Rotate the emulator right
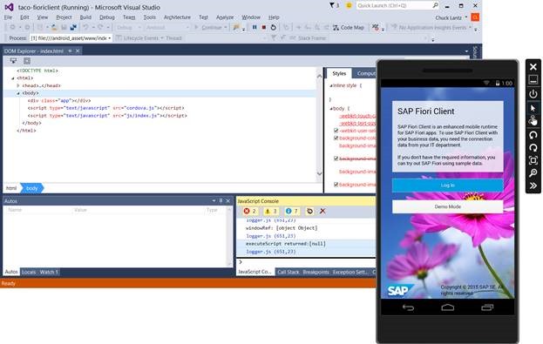Screen dimensions: 543x344 point(533,148)
